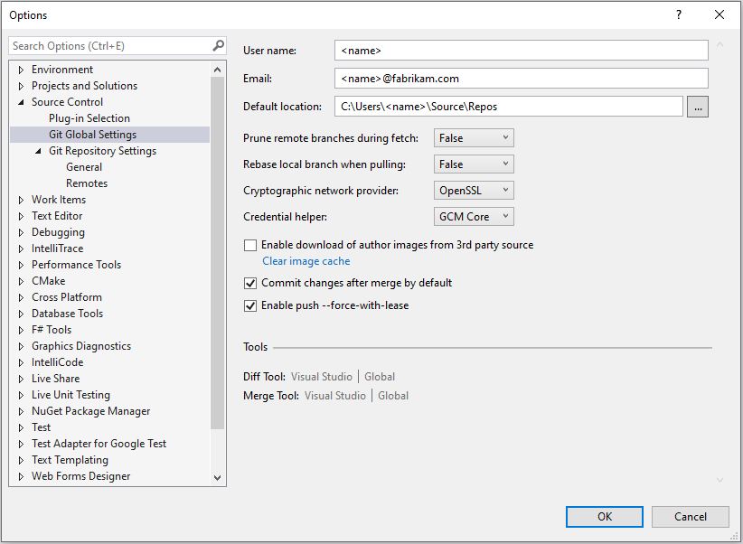Image resolution: width=743 pixels, height=544 pixels.
Task: Click the Diff Tool Visual Studio link
Action: [321, 377]
